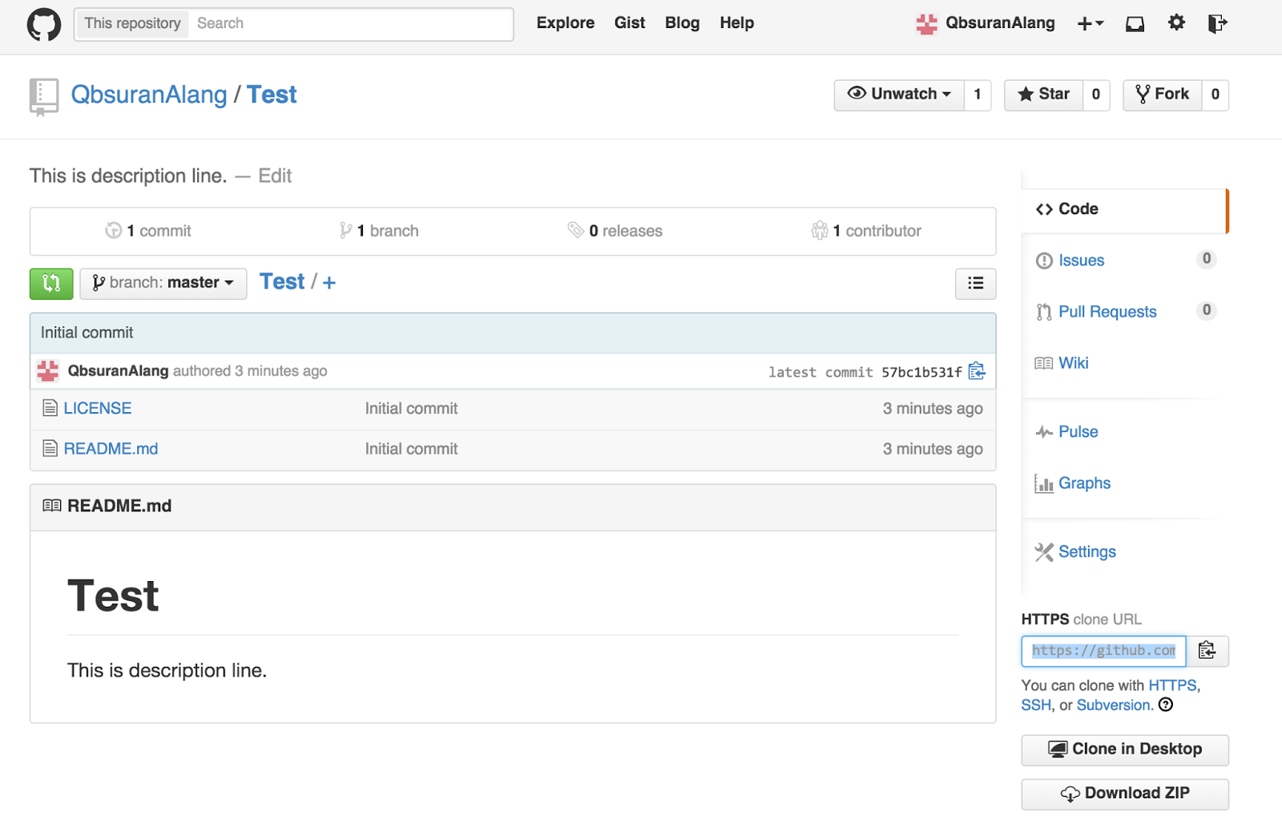Click the stargazers count 0
Viewport: 1282px width, 824px height.
click(1096, 95)
